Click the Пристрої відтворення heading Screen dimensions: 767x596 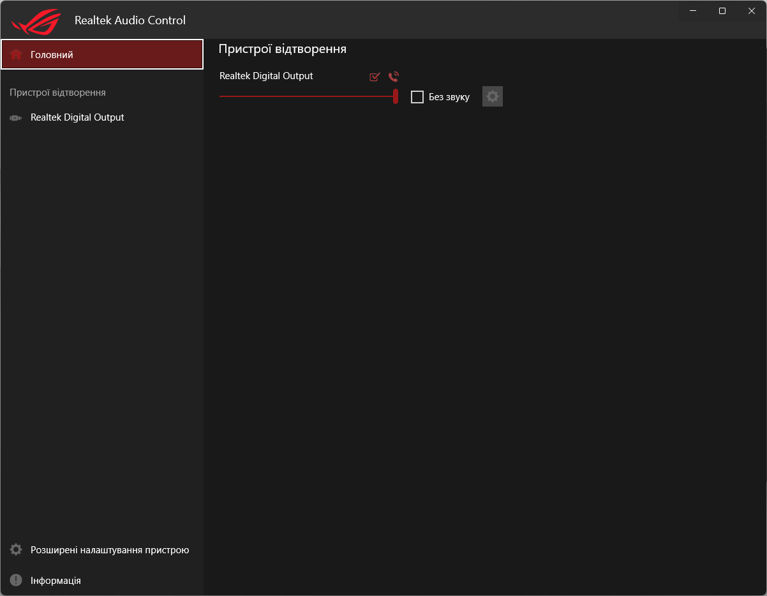[283, 49]
